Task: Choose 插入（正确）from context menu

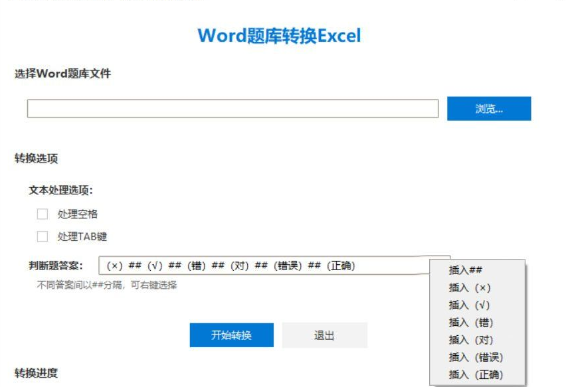Action: coord(477,375)
